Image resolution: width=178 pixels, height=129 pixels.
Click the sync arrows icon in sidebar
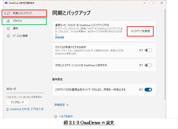[x=8, y=13]
